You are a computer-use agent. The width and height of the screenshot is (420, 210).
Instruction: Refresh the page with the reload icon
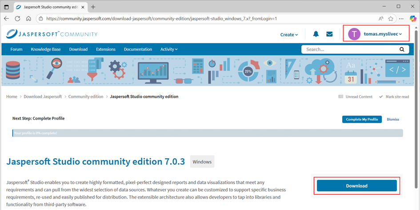pos(18,19)
